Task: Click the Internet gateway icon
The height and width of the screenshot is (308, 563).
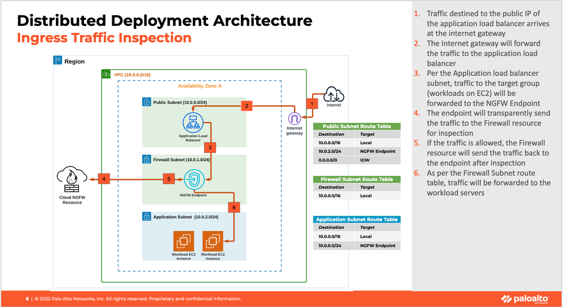Action: [x=294, y=118]
